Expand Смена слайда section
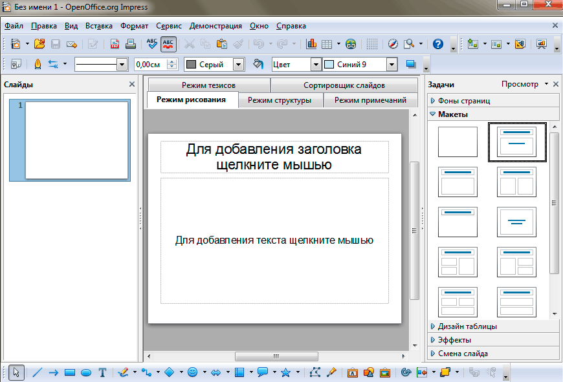563x382 pixels. click(493, 354)
